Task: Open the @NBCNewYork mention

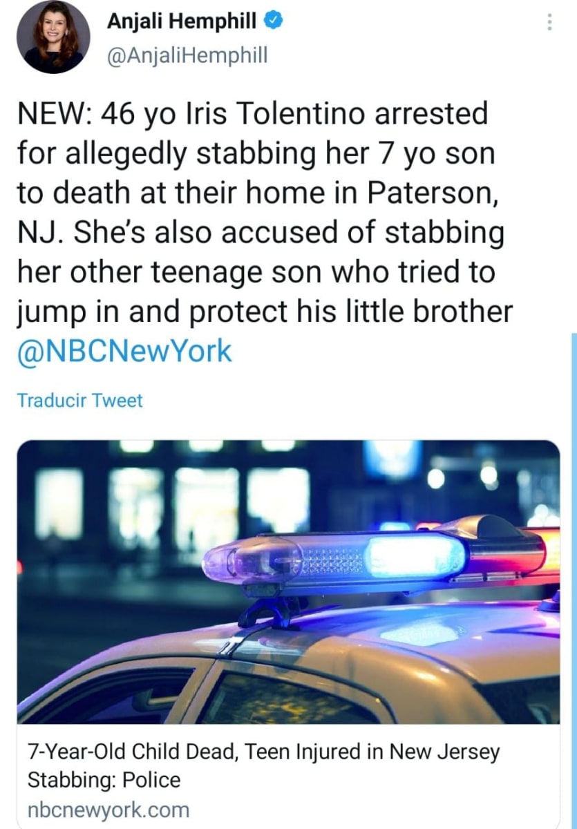Action: tap(124, 351)
